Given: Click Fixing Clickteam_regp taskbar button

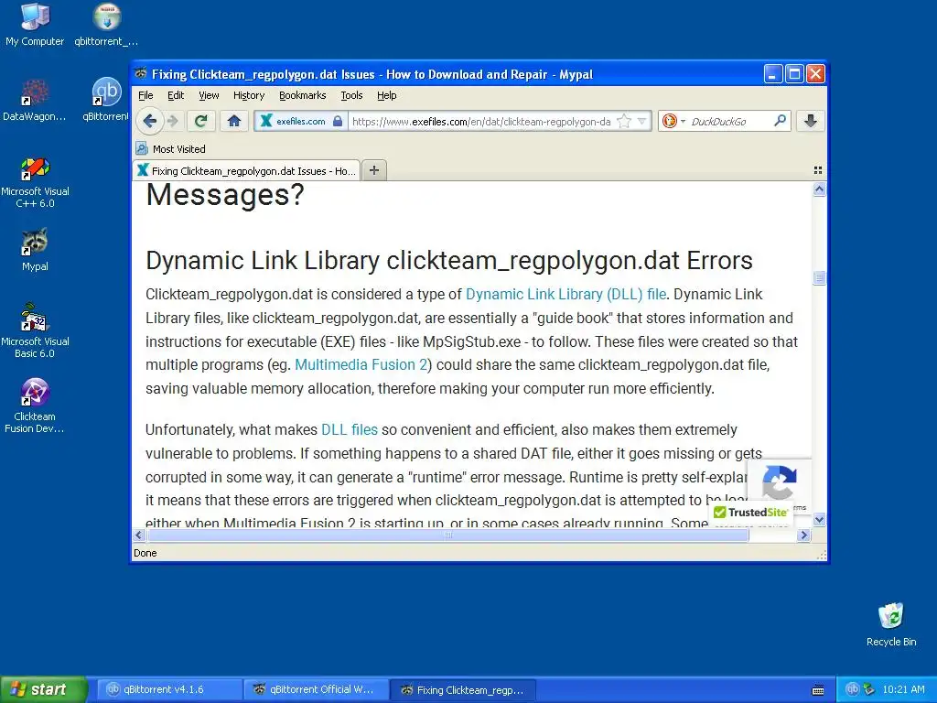Looking at the screenshot, I should coord(462,689).
